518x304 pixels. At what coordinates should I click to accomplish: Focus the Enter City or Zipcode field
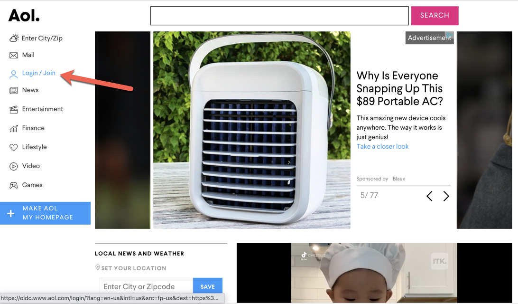(147, 286)
